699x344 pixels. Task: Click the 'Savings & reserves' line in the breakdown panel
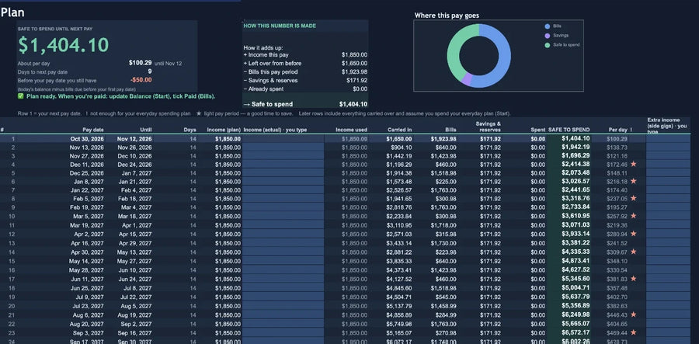(x=305, y=80)
